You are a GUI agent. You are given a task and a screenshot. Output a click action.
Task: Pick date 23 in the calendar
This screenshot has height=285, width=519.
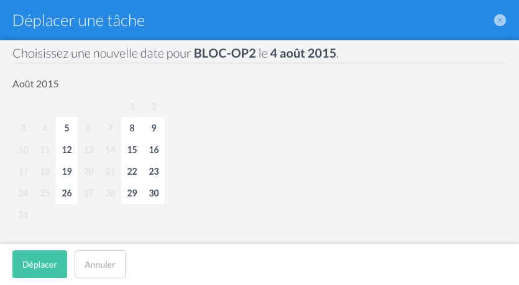(x=154, y=172)
